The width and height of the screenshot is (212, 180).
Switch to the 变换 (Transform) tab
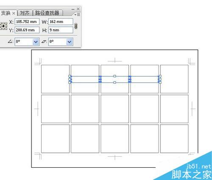pyautogui.click(x=6, y=13)
